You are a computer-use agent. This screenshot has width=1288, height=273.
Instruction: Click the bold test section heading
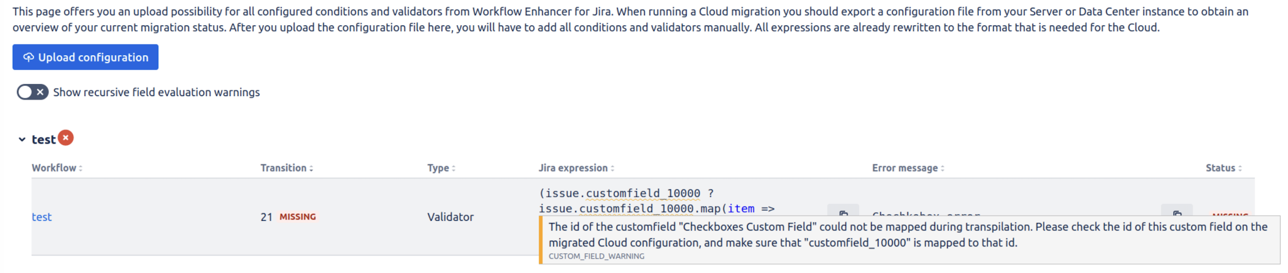(x=44, y=140)
